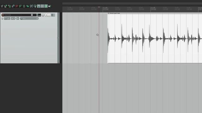Mute the Drum Loop track
Image resolution: width=202 pixels, height=113 pixels.
[x=46, y=15]
